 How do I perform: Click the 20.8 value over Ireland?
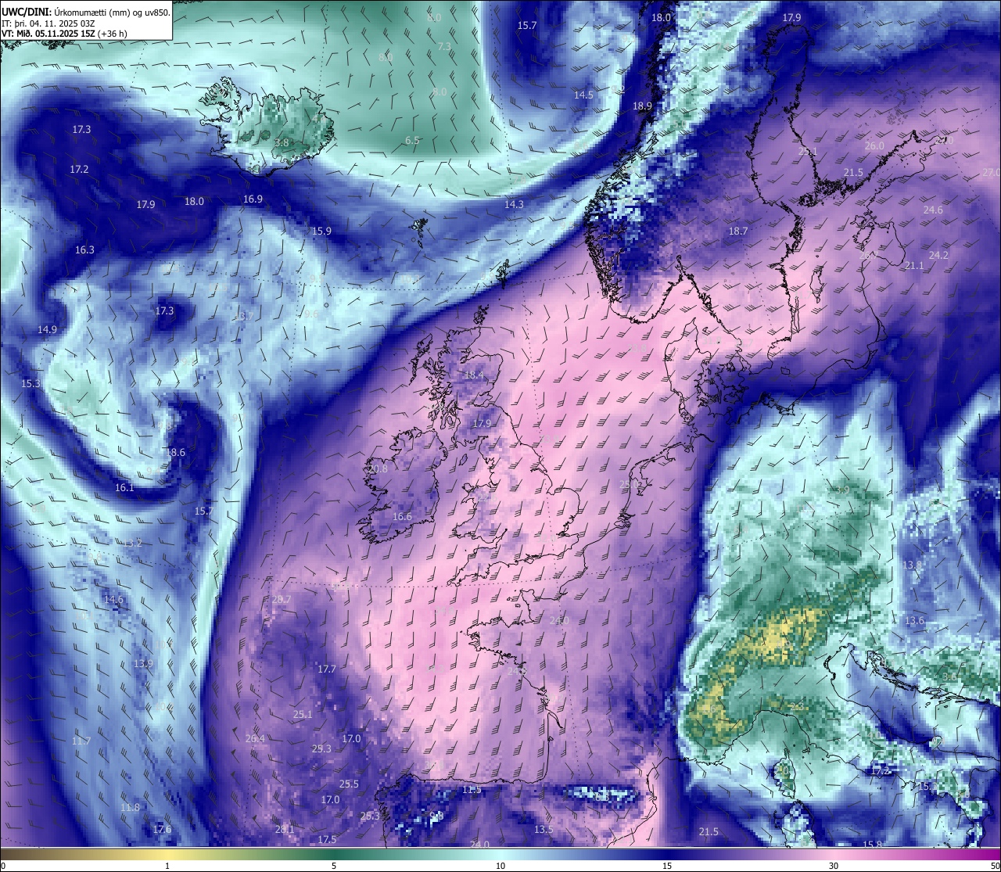point(378,469)
